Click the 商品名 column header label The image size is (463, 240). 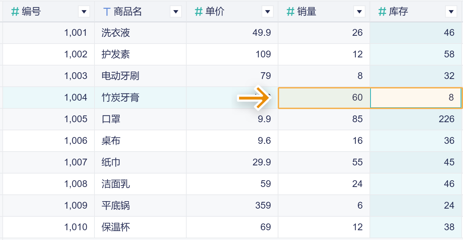pos(128,12)
